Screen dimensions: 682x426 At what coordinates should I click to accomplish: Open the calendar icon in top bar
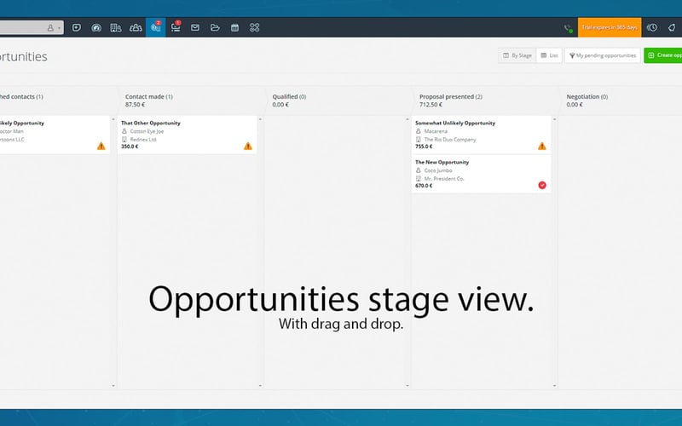[235, 28]
